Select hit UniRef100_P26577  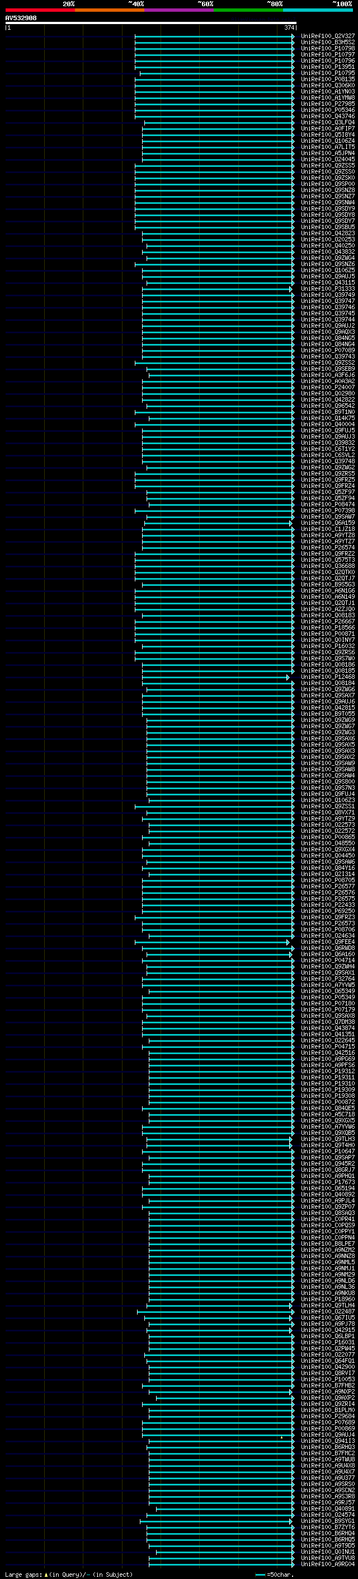[x=327, y=886]
